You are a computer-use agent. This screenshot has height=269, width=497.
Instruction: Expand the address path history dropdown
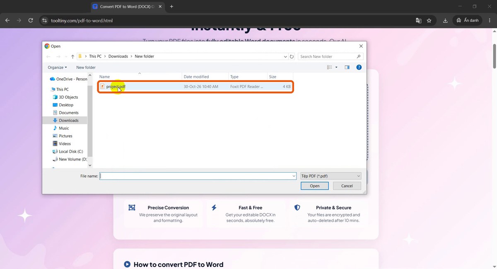(285, 56)
